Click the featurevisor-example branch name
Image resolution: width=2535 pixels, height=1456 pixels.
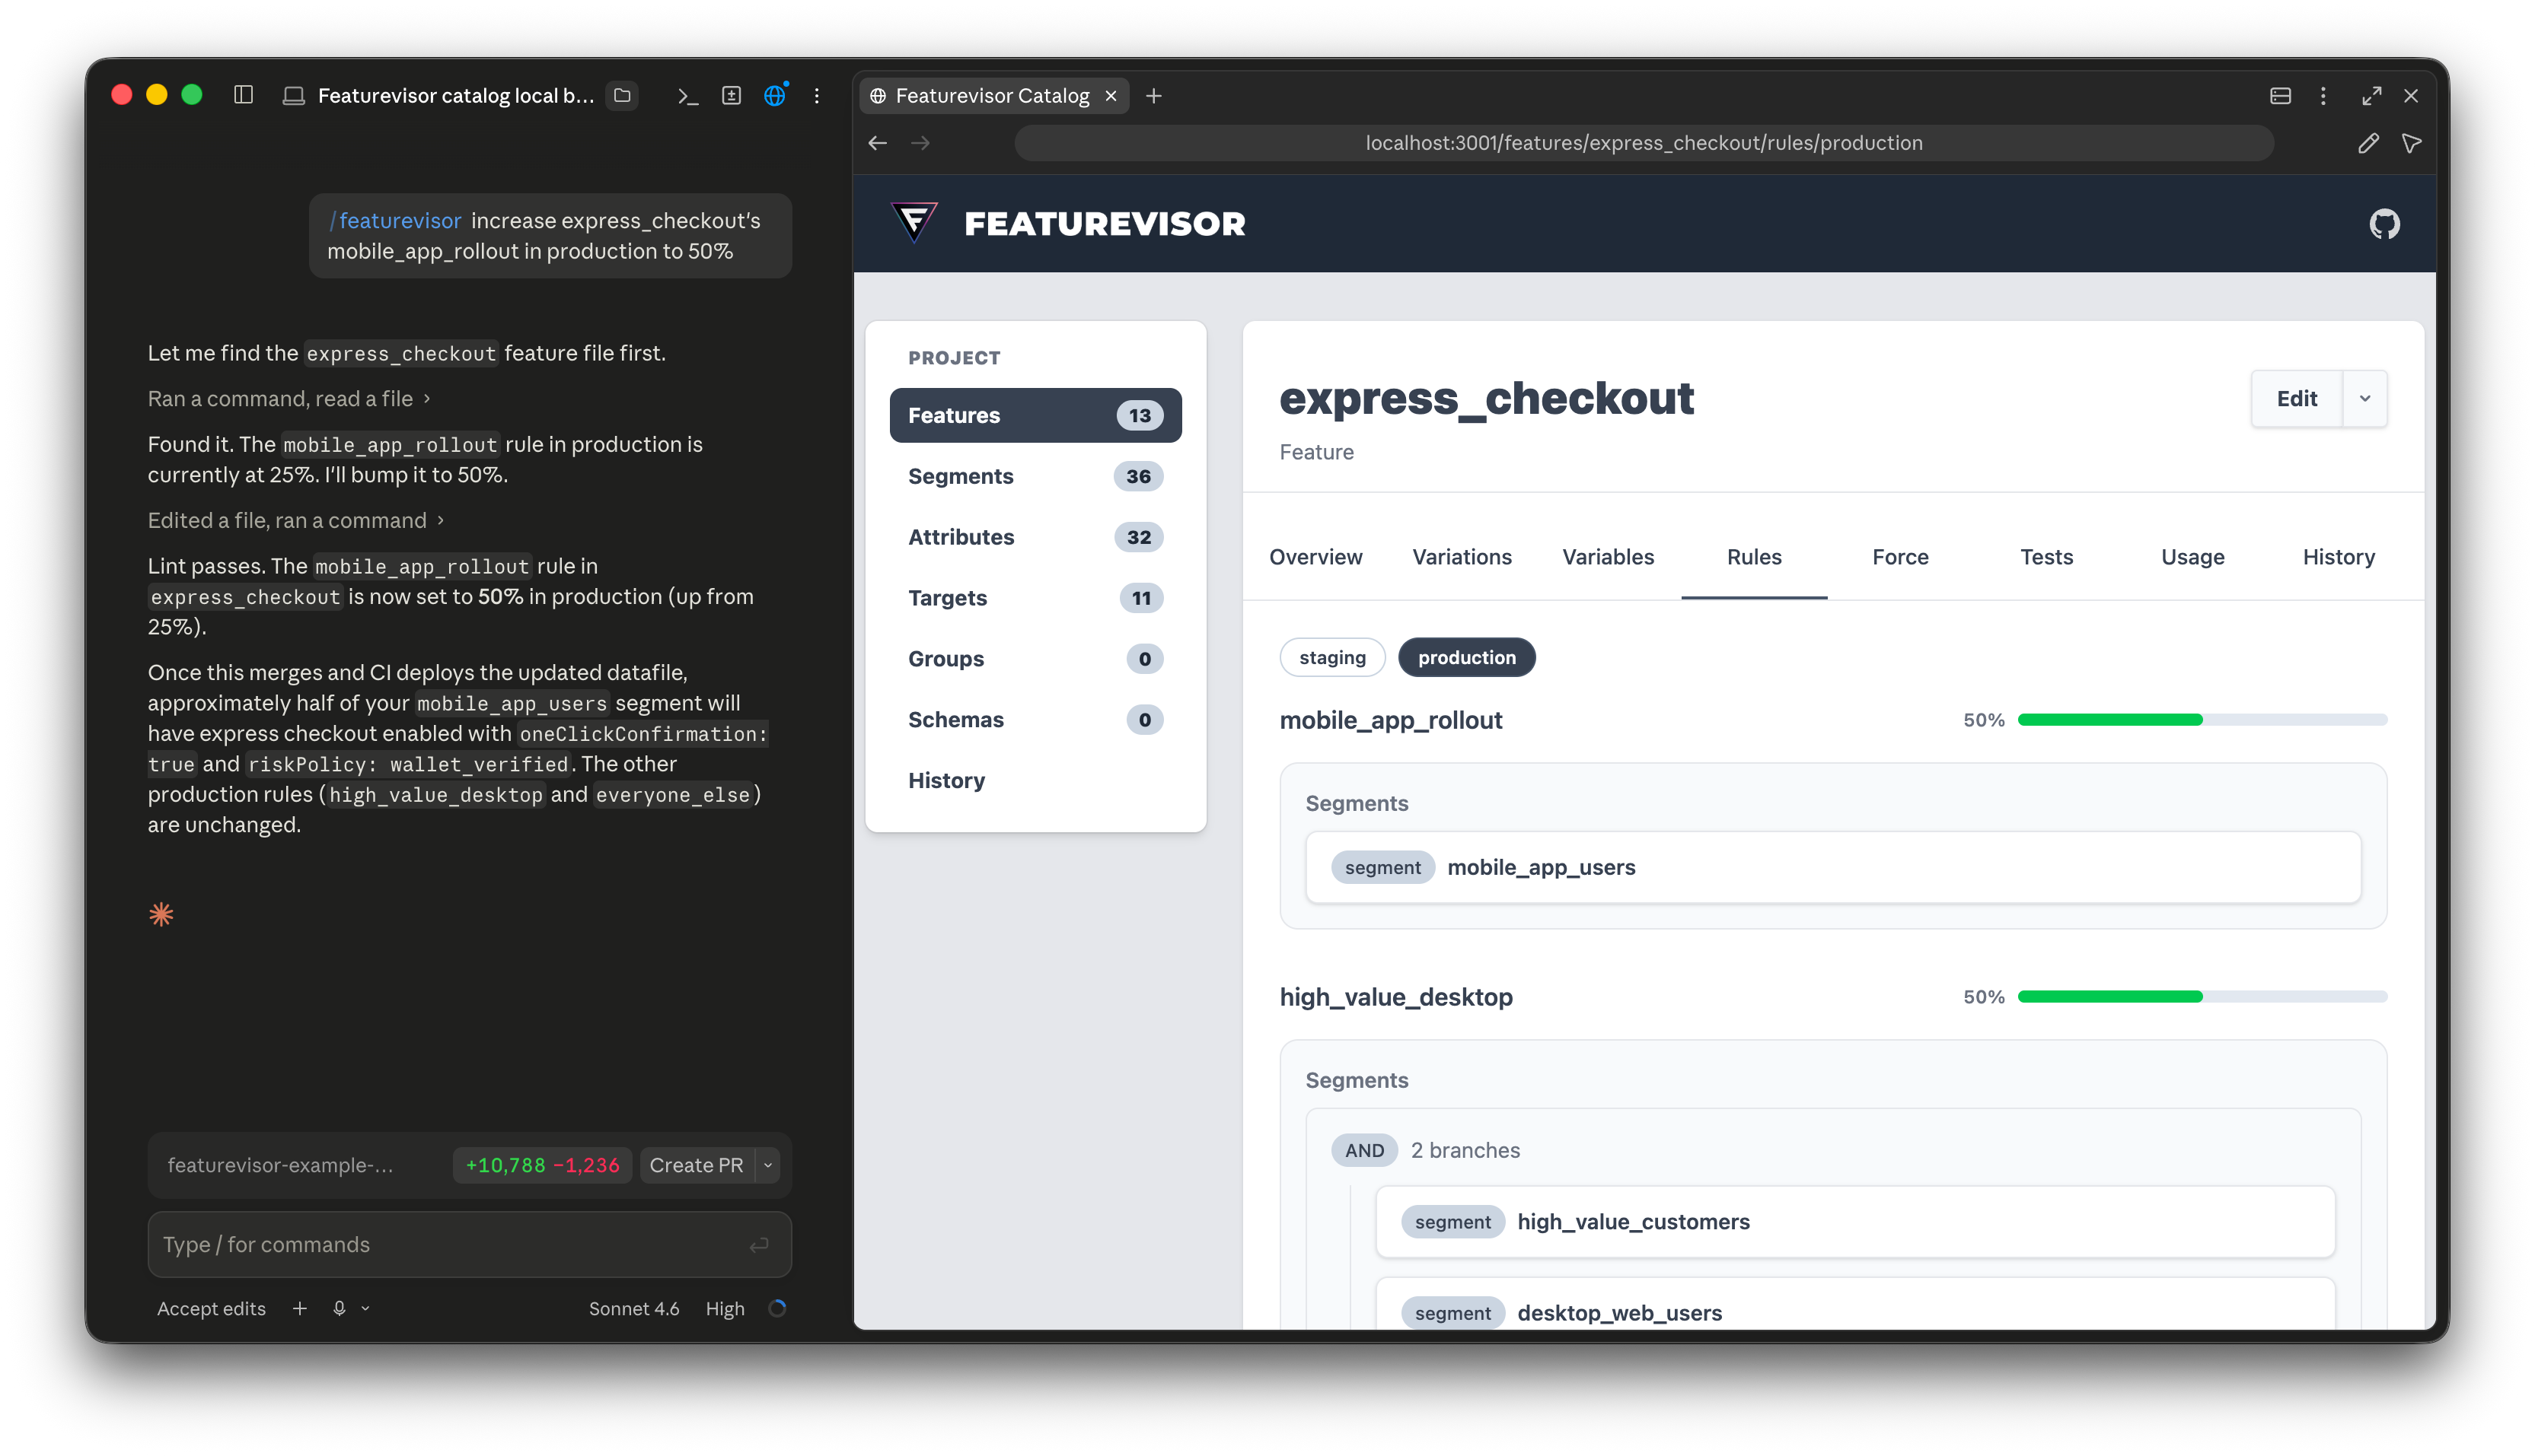point(280,1165)
